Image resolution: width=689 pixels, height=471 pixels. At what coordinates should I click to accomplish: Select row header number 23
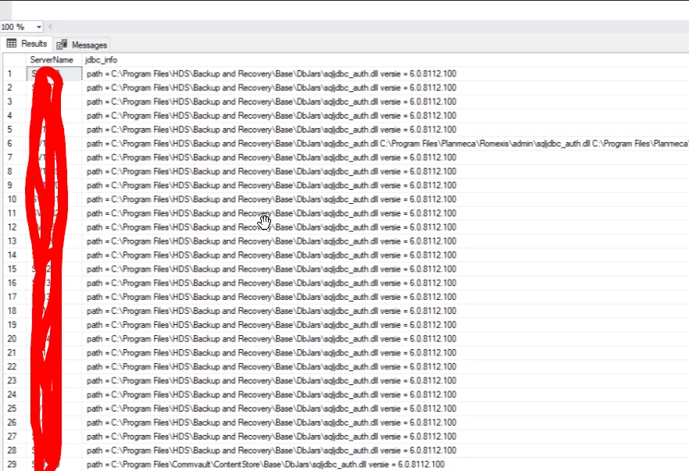[x=15, y=380]
